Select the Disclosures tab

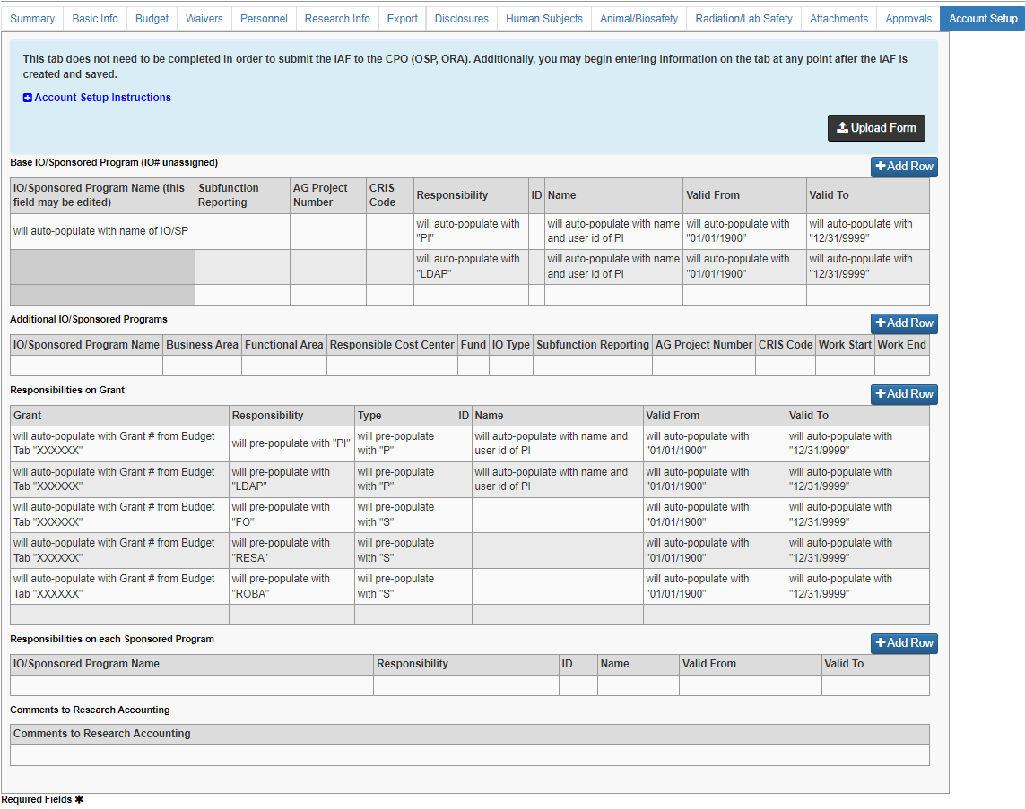(461, 18)
